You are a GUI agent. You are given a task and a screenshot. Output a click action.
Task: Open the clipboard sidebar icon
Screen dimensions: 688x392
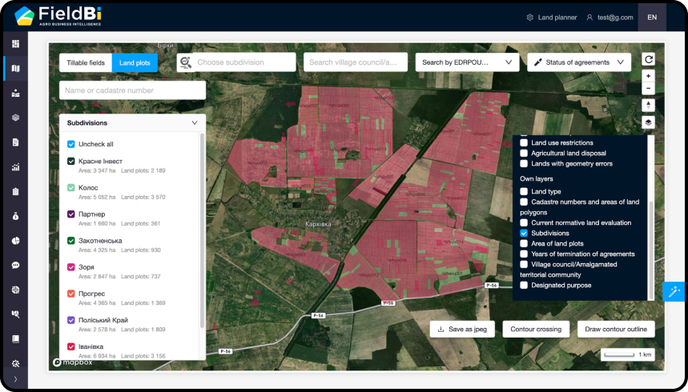pos(16,192)
